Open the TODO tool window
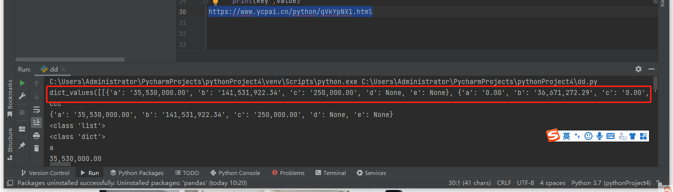 (x=187, y=172)
